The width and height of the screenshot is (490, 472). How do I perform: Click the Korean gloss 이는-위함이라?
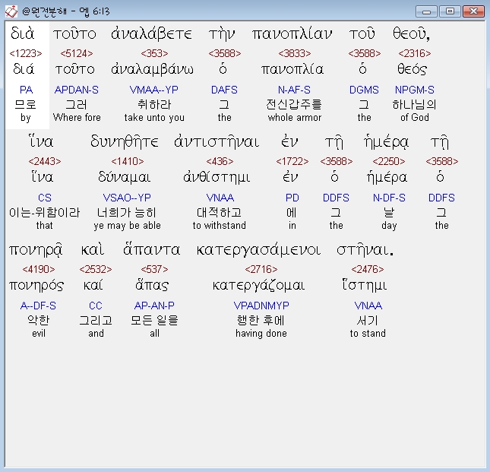(x=44, y=213)
